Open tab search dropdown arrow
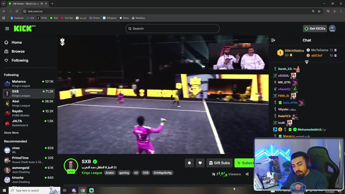Image resolution: width=345 pixels, height=194 pixels. click(4, 4)
